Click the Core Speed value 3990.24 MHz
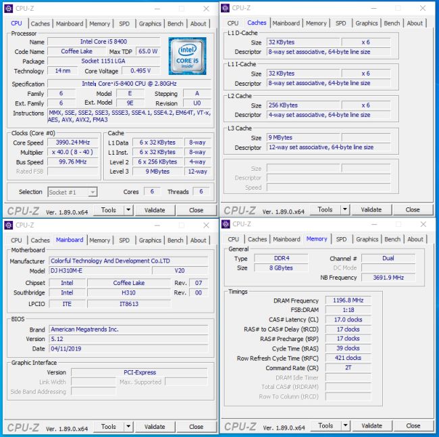 click(x=73, y=143)
